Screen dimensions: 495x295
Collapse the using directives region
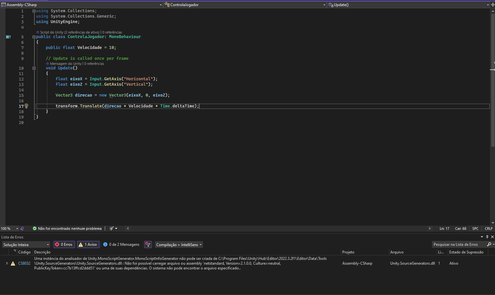[34, 11]
